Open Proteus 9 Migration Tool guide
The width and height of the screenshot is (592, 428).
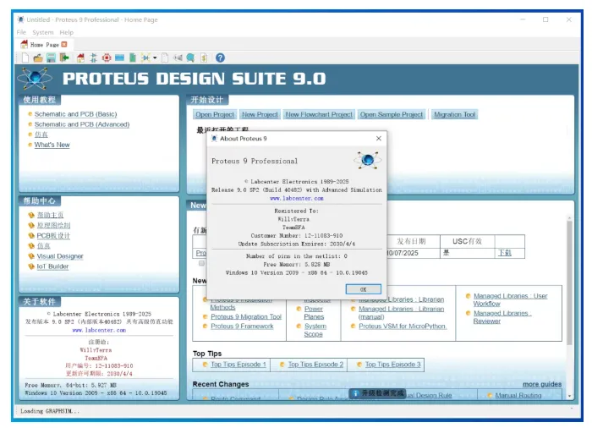pos(246,316)
